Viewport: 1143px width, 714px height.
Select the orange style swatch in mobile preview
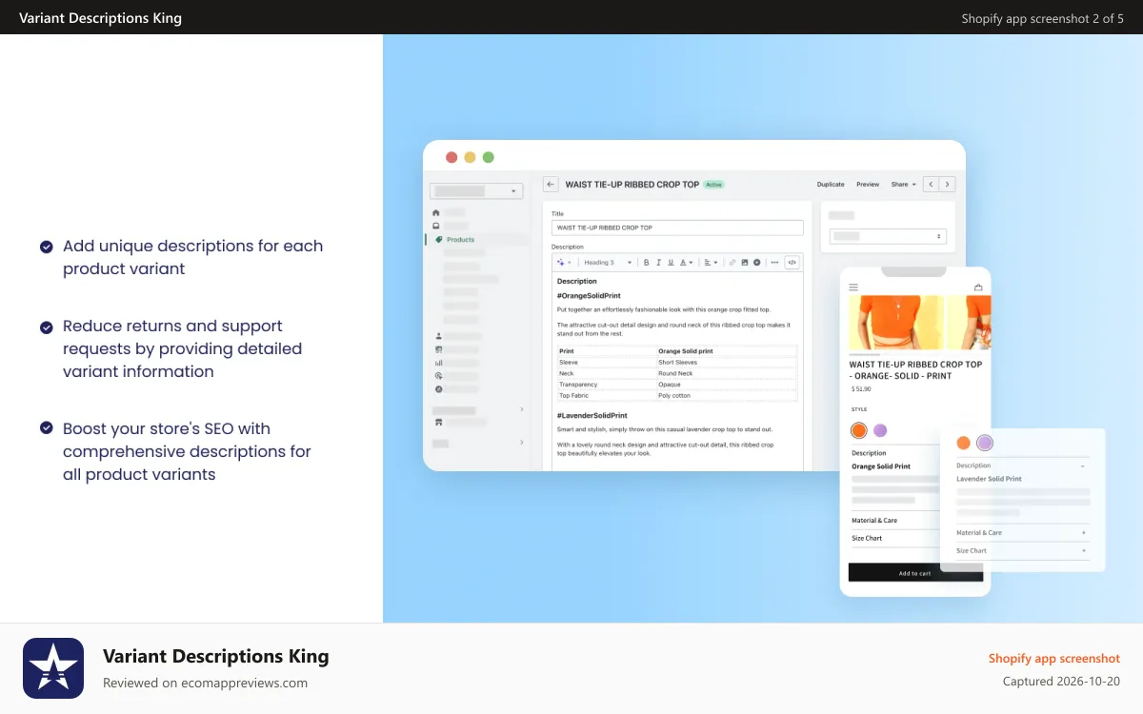[859, 430]
